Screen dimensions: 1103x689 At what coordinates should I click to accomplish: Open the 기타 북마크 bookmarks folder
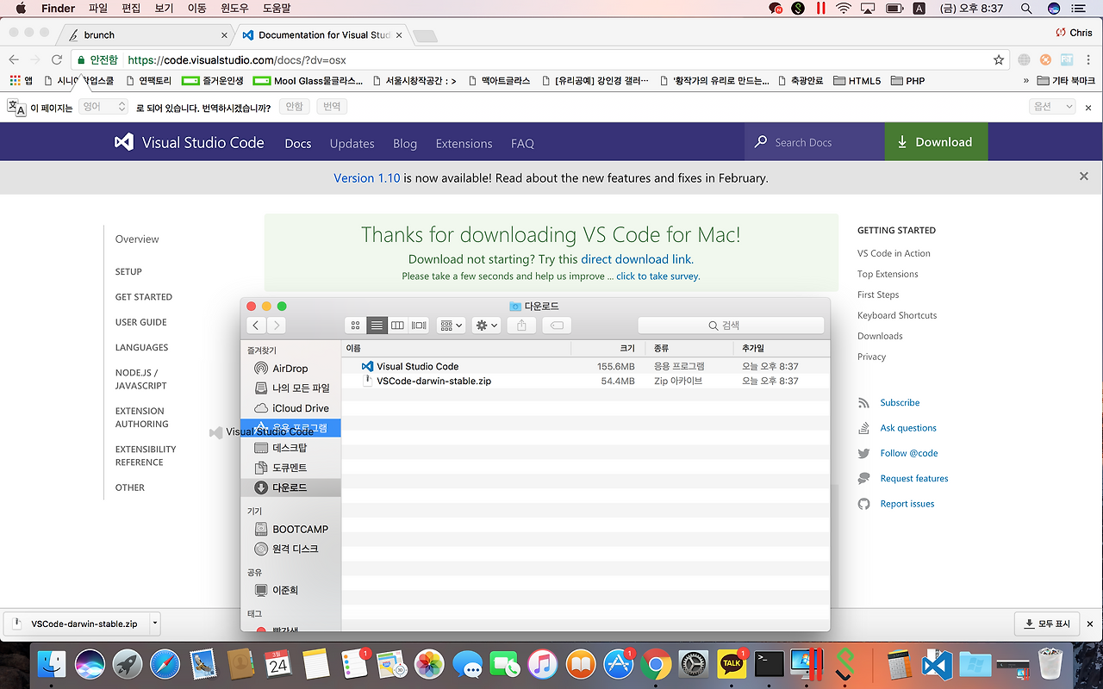pyautogui.click(x=1067, y=81)
